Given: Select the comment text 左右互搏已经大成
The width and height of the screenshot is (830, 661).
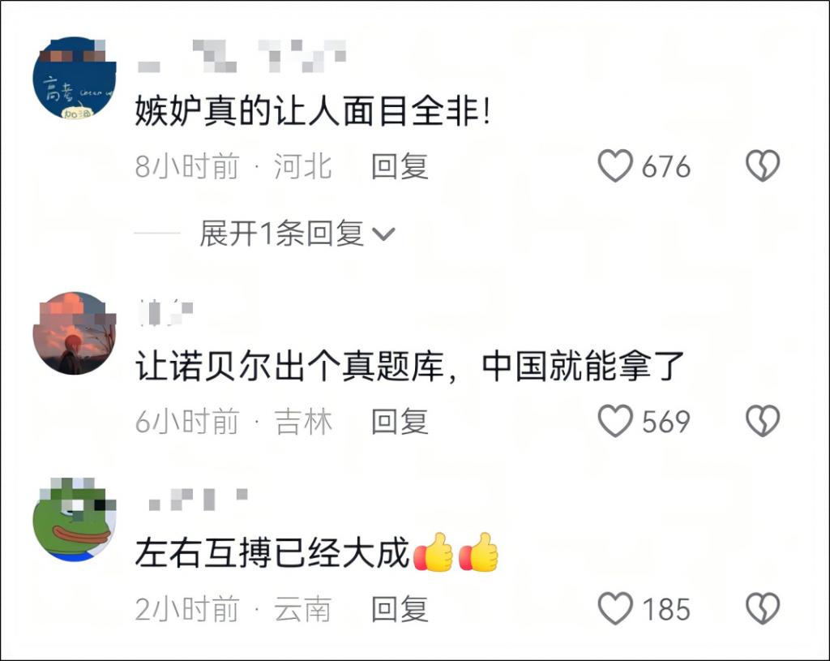Looking at the screenshot, I should tap(272, 553).
